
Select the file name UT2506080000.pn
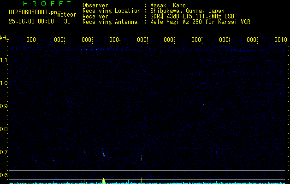click(33, 12)
